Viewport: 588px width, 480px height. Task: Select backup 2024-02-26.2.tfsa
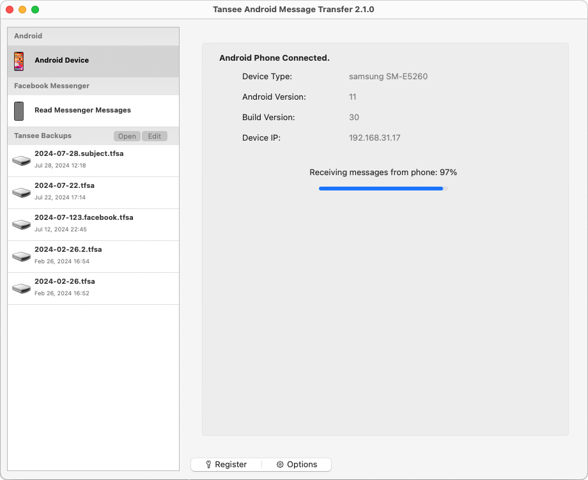(93, 256)
